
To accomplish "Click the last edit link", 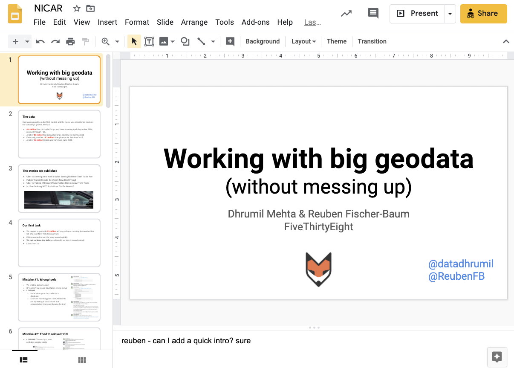I will point(312,22).
